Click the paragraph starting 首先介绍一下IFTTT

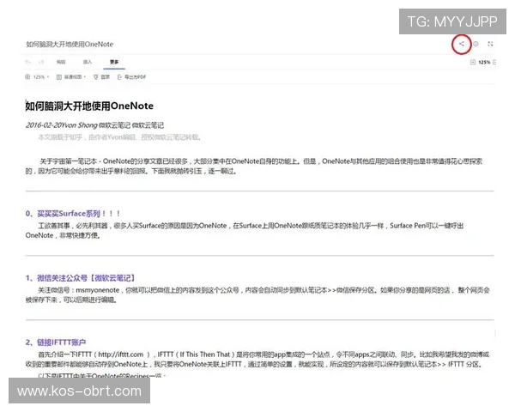(x=257, y=360)
